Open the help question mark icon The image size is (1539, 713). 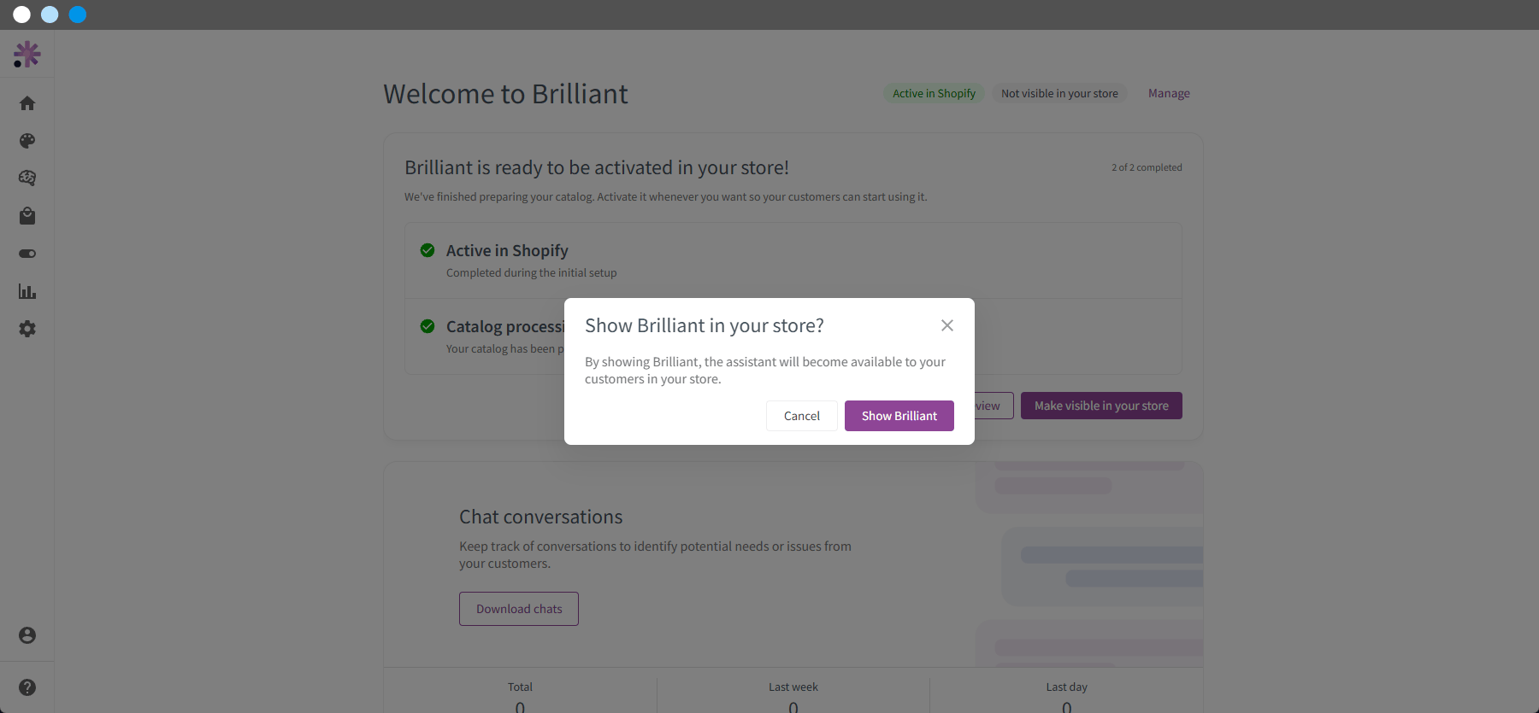coord(27,687)
